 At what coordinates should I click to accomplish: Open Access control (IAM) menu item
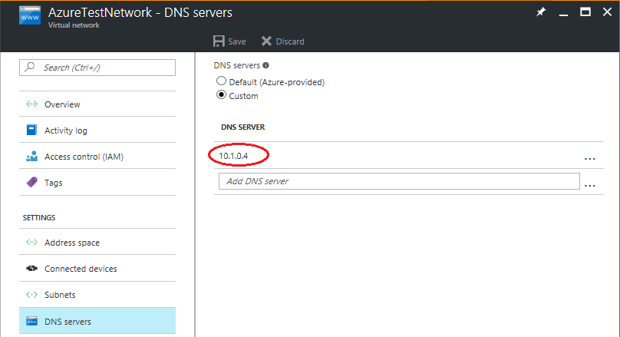pyautogui.click(x=97, y=157)
